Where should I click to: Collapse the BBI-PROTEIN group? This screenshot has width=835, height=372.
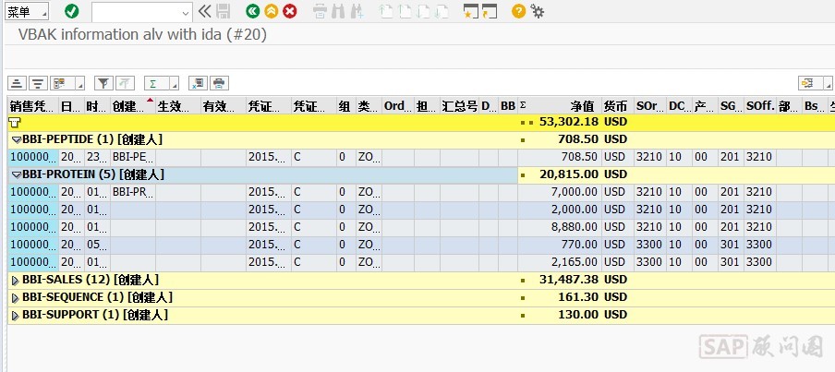(x=16, y=174)
